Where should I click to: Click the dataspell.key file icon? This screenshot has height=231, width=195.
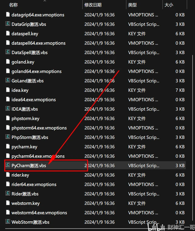click(x=8, y=33)
